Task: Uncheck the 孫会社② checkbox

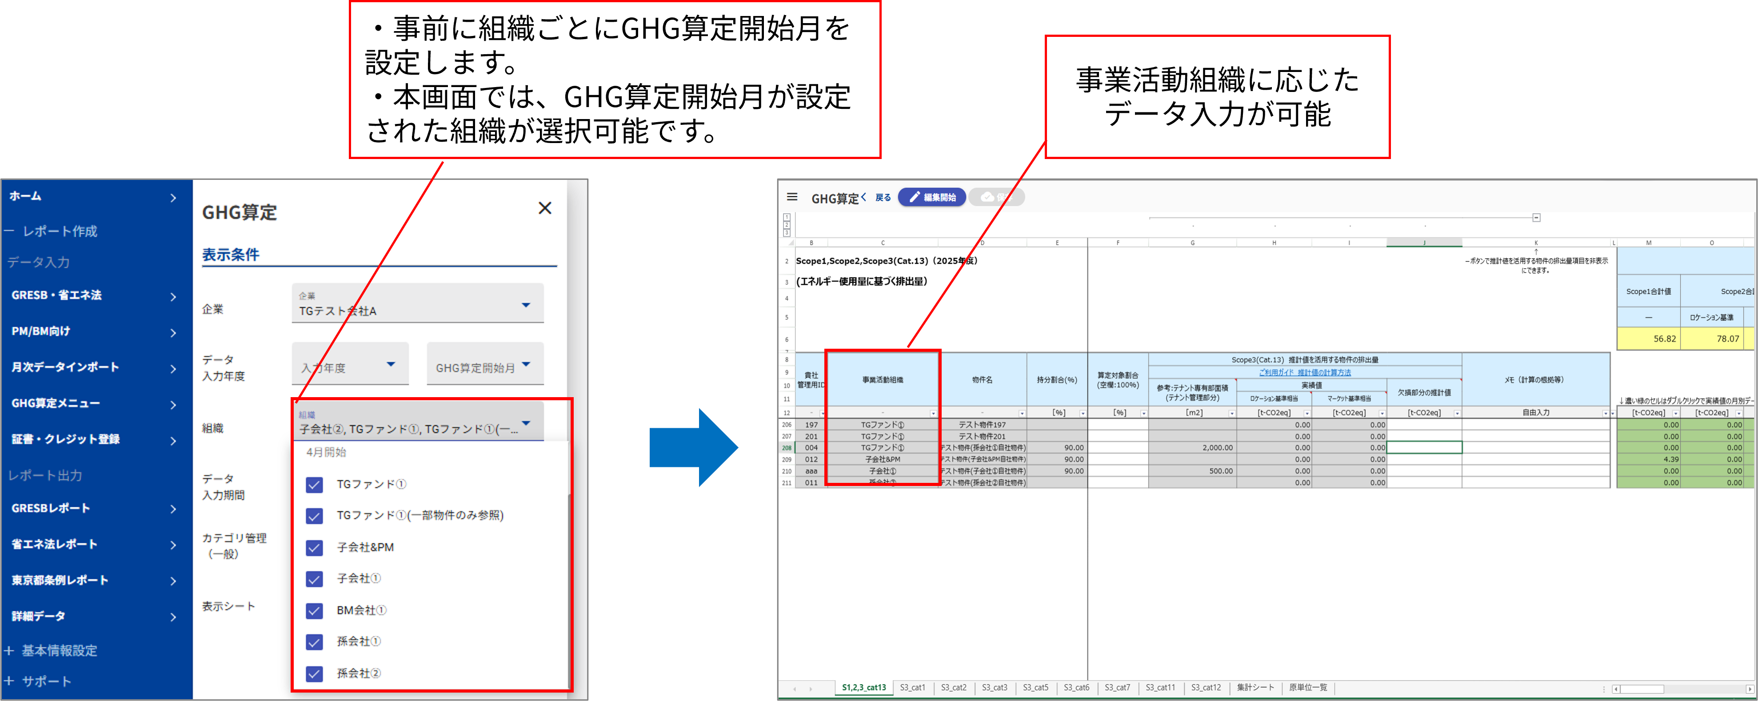Action: coord(314,674)
